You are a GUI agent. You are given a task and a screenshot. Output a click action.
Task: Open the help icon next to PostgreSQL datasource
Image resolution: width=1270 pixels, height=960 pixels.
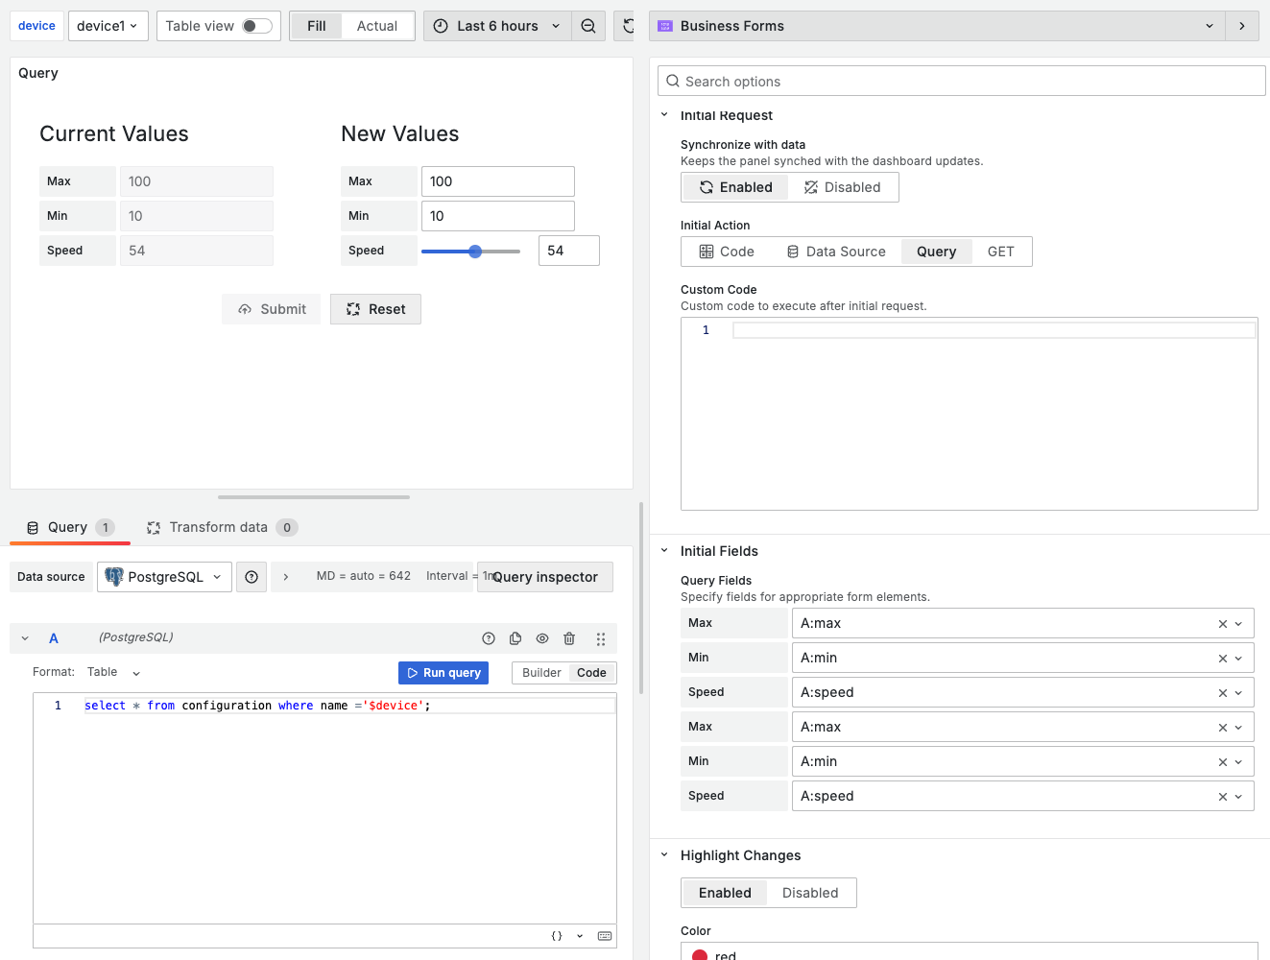(x=251, y=577)
